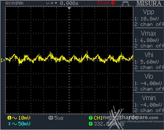Click the 5.60mV Vhi reading
This screenshot has height=130, width=164.
(149, 62)
